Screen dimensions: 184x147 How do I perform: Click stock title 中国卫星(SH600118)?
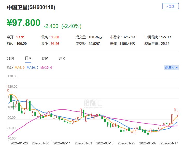tap(31, 7)
